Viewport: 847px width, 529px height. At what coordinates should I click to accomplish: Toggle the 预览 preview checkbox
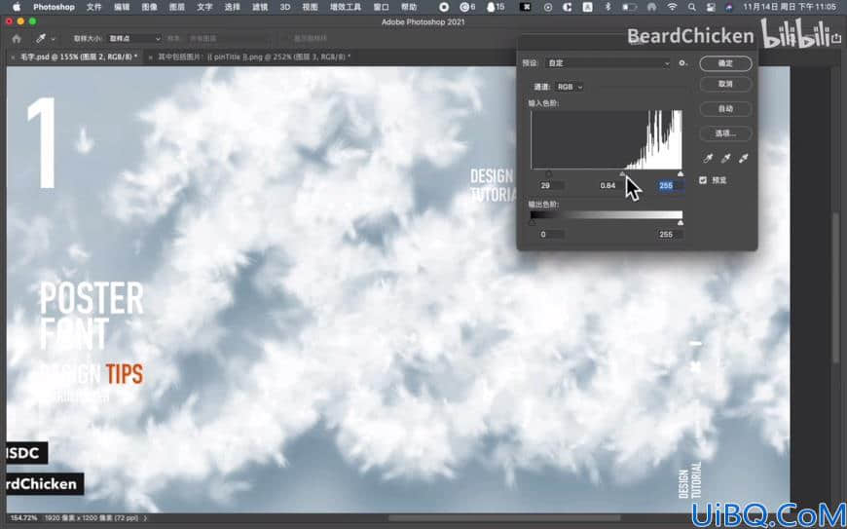(x=703, y=180)
